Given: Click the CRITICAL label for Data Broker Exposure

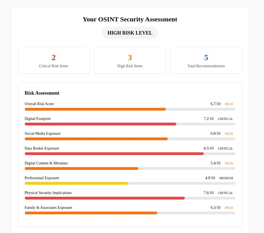Looking at the screenshot, I should tap(225, 148).
